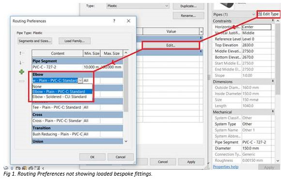Click the Value column header in Type Properties
Screen dimensions: 281x180
click(171, 32)
